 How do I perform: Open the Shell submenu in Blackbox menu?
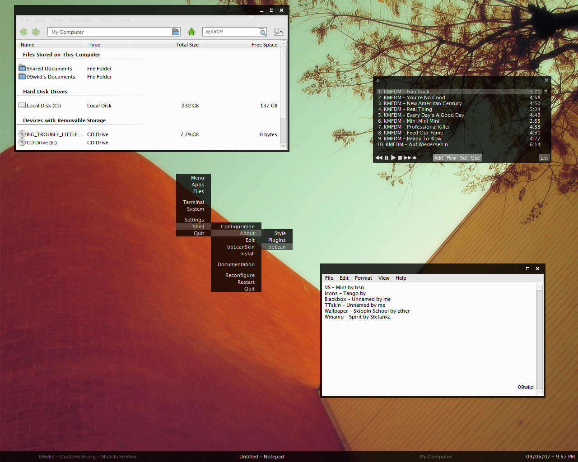click(193, 226)
